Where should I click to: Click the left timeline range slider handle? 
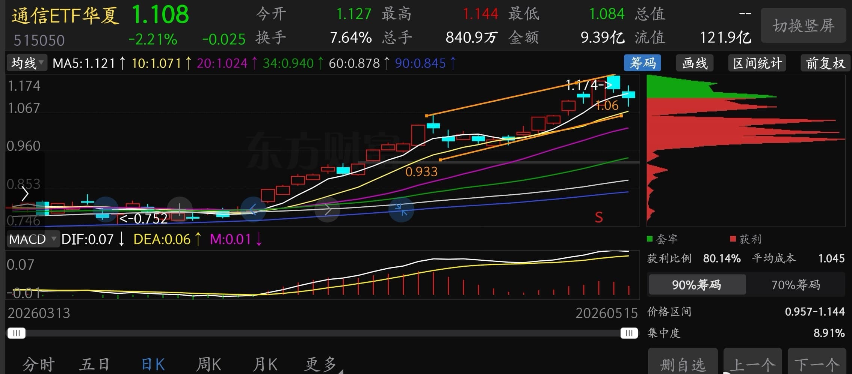pyautogui.click(x=16, y=333)
